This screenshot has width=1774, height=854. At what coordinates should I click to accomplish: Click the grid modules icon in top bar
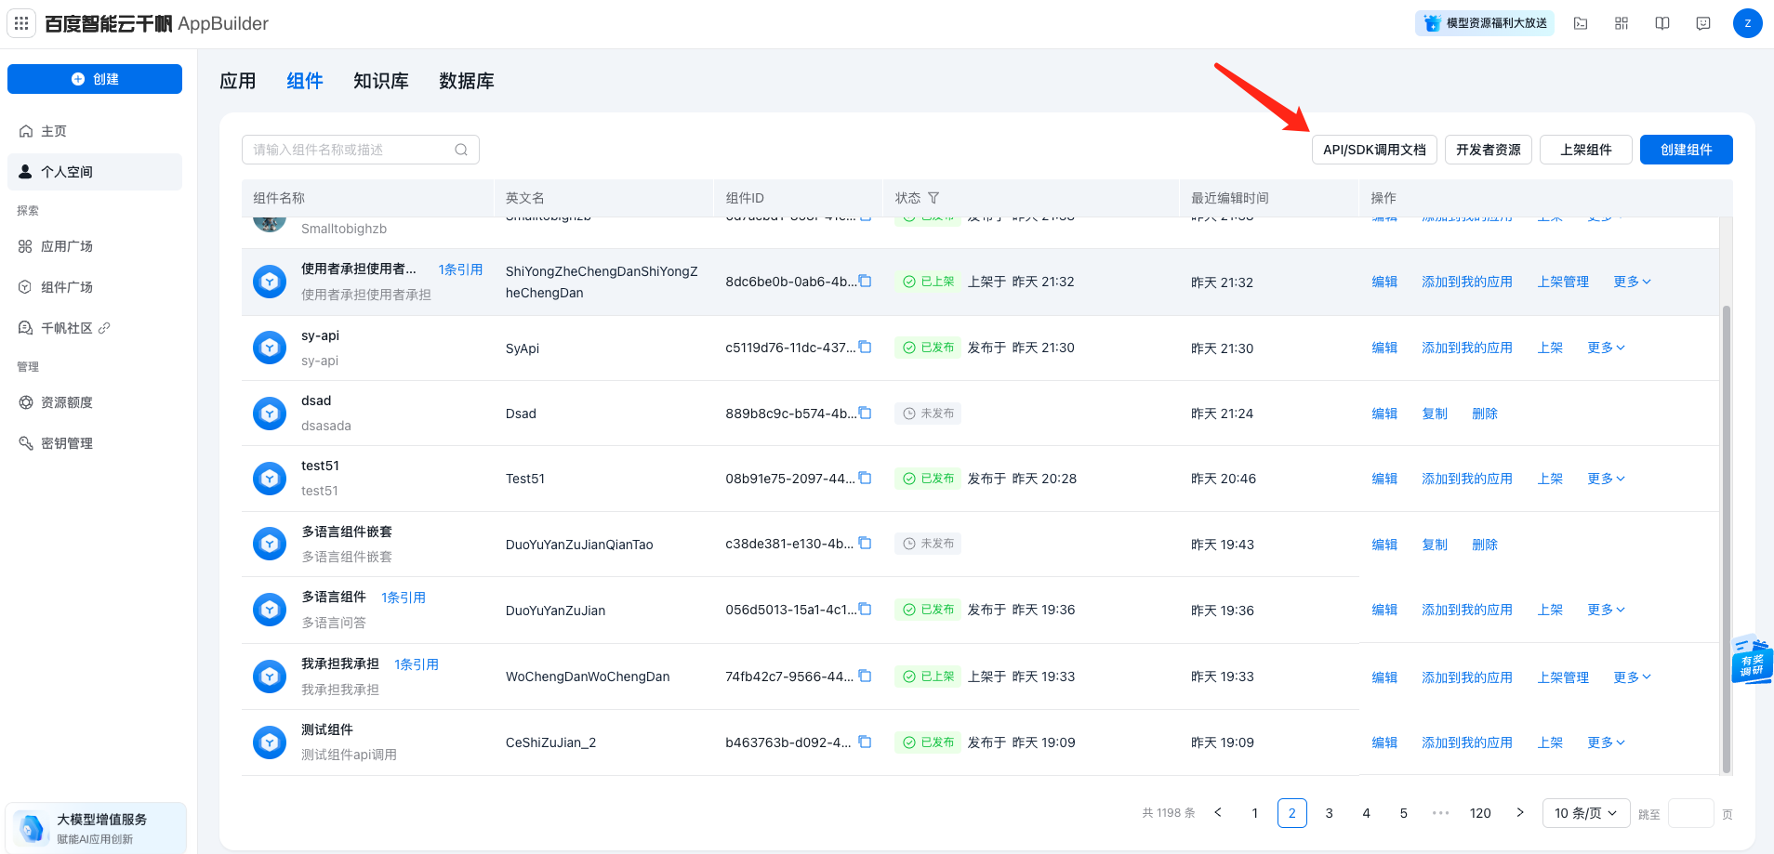click(x=1622, y=23)
